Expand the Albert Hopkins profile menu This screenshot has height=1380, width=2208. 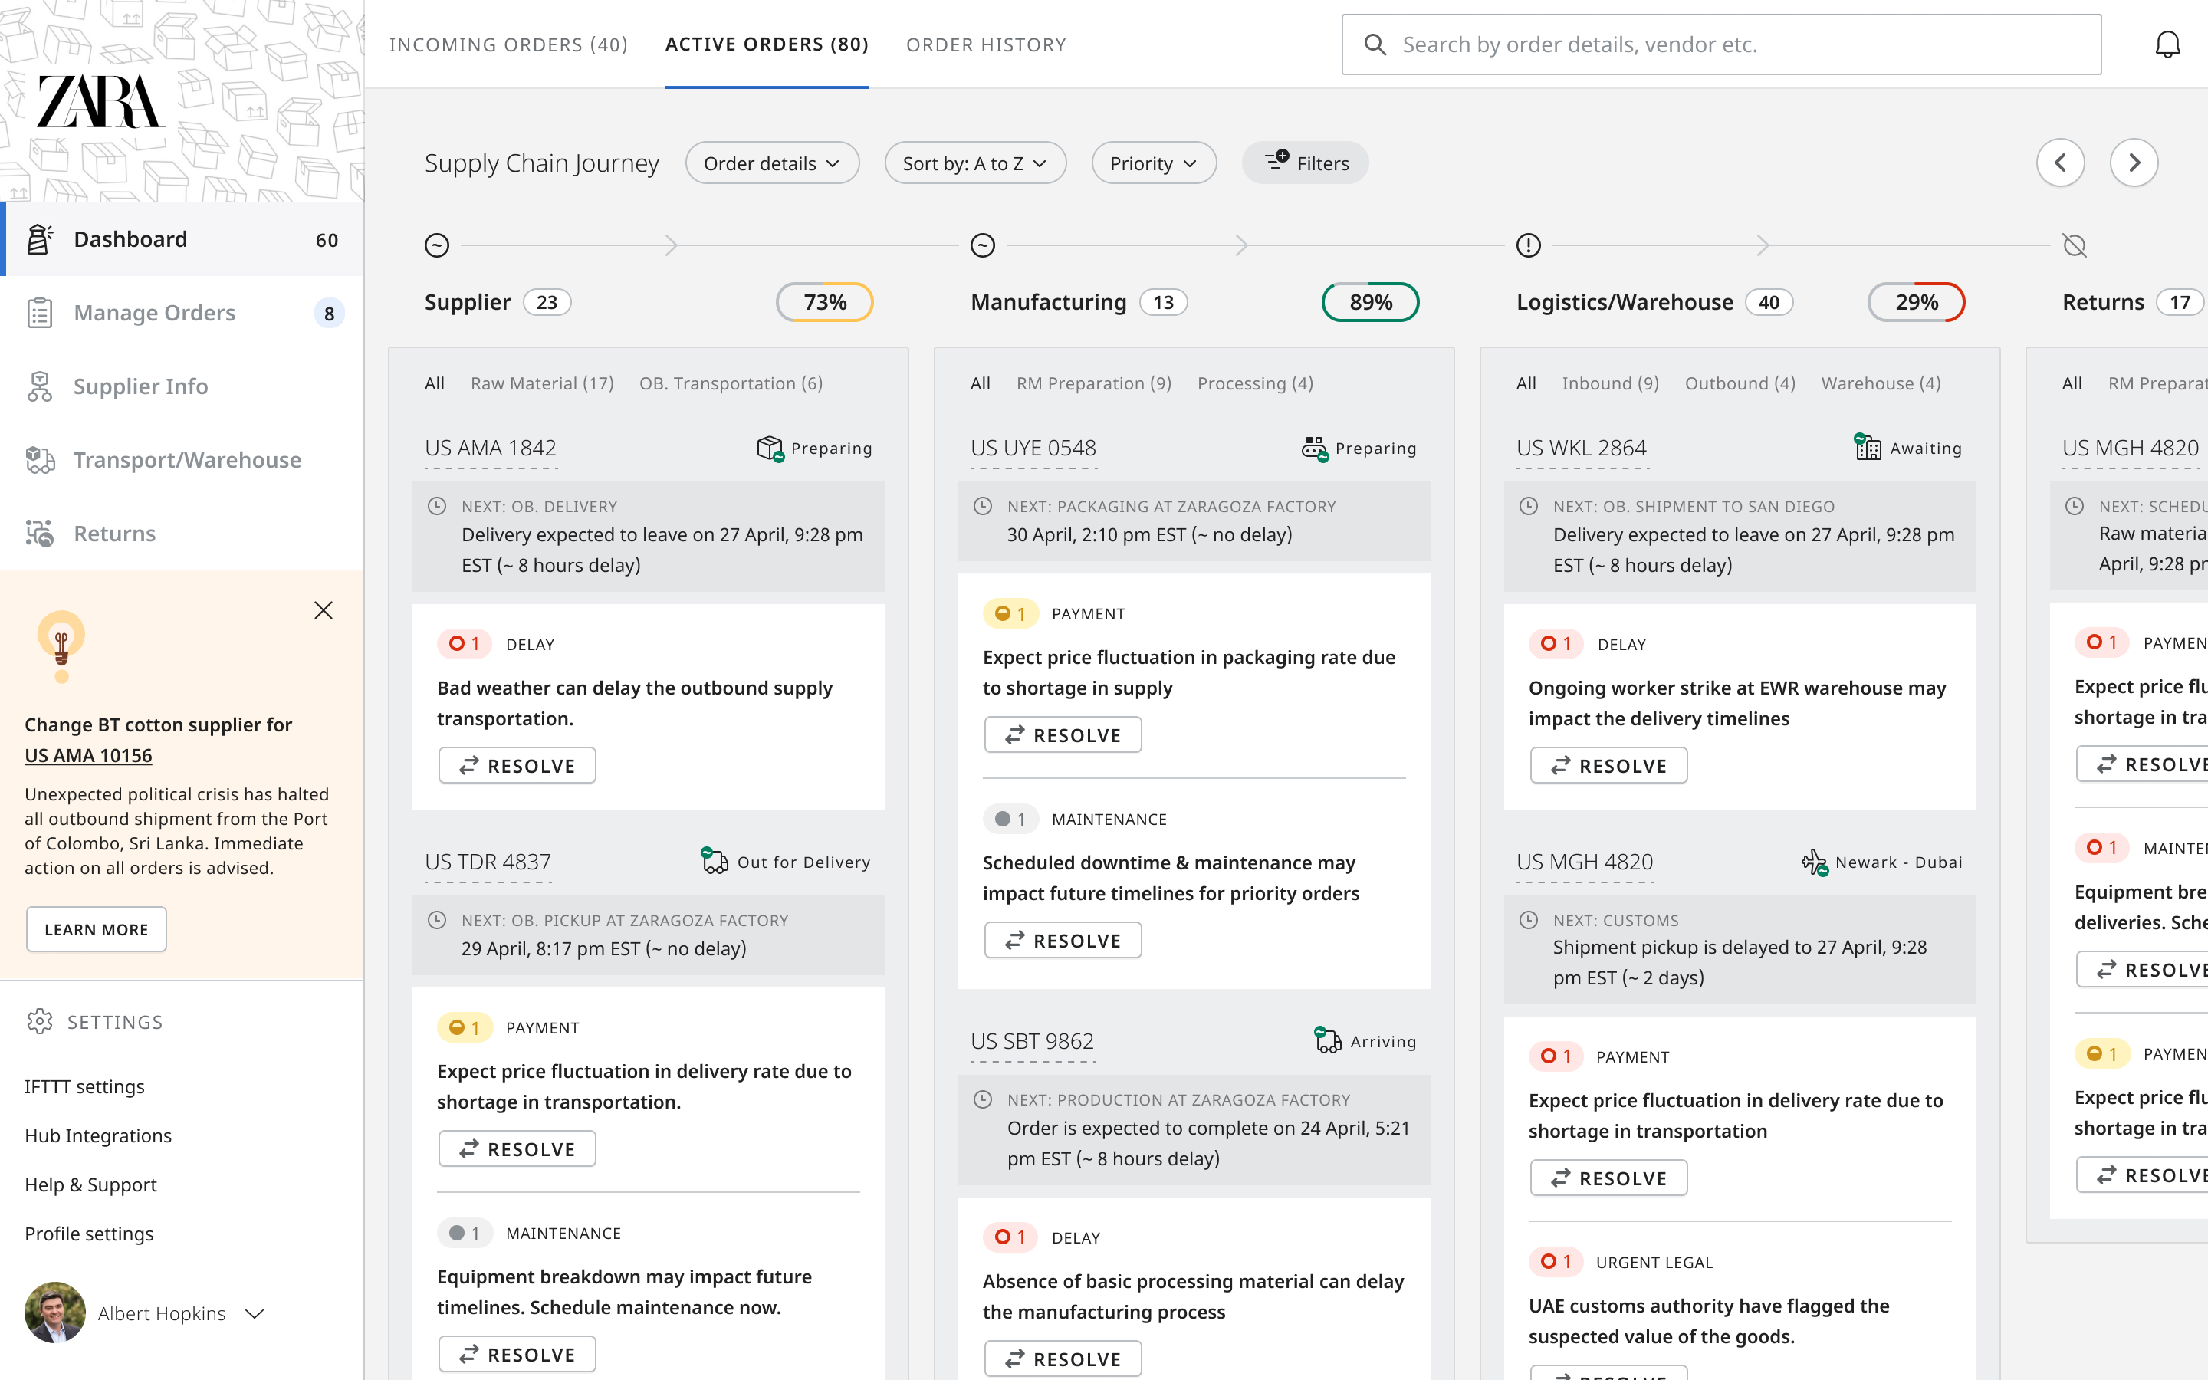pyautogui.click(x=255, y=1313)
